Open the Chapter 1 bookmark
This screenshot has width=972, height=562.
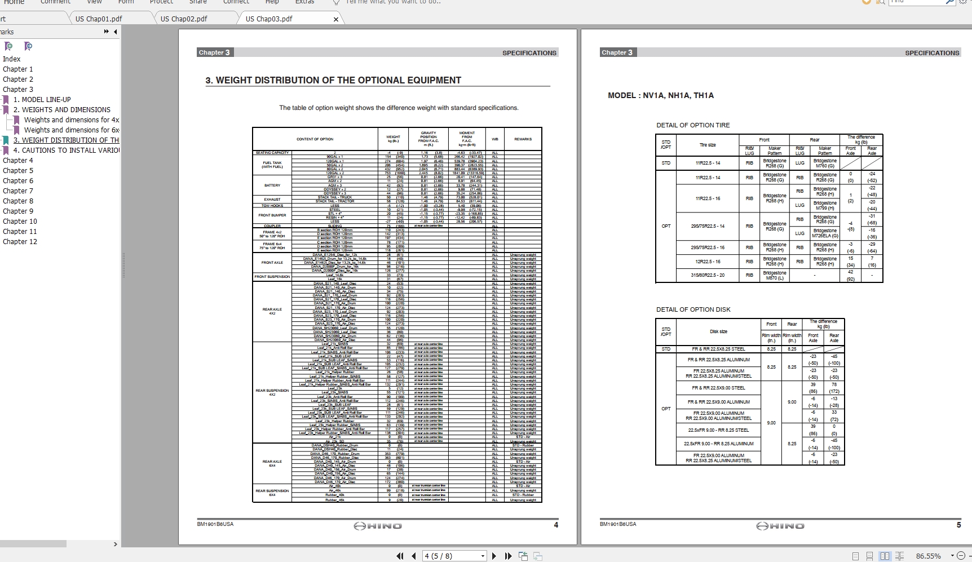click(x=17, y=69)
